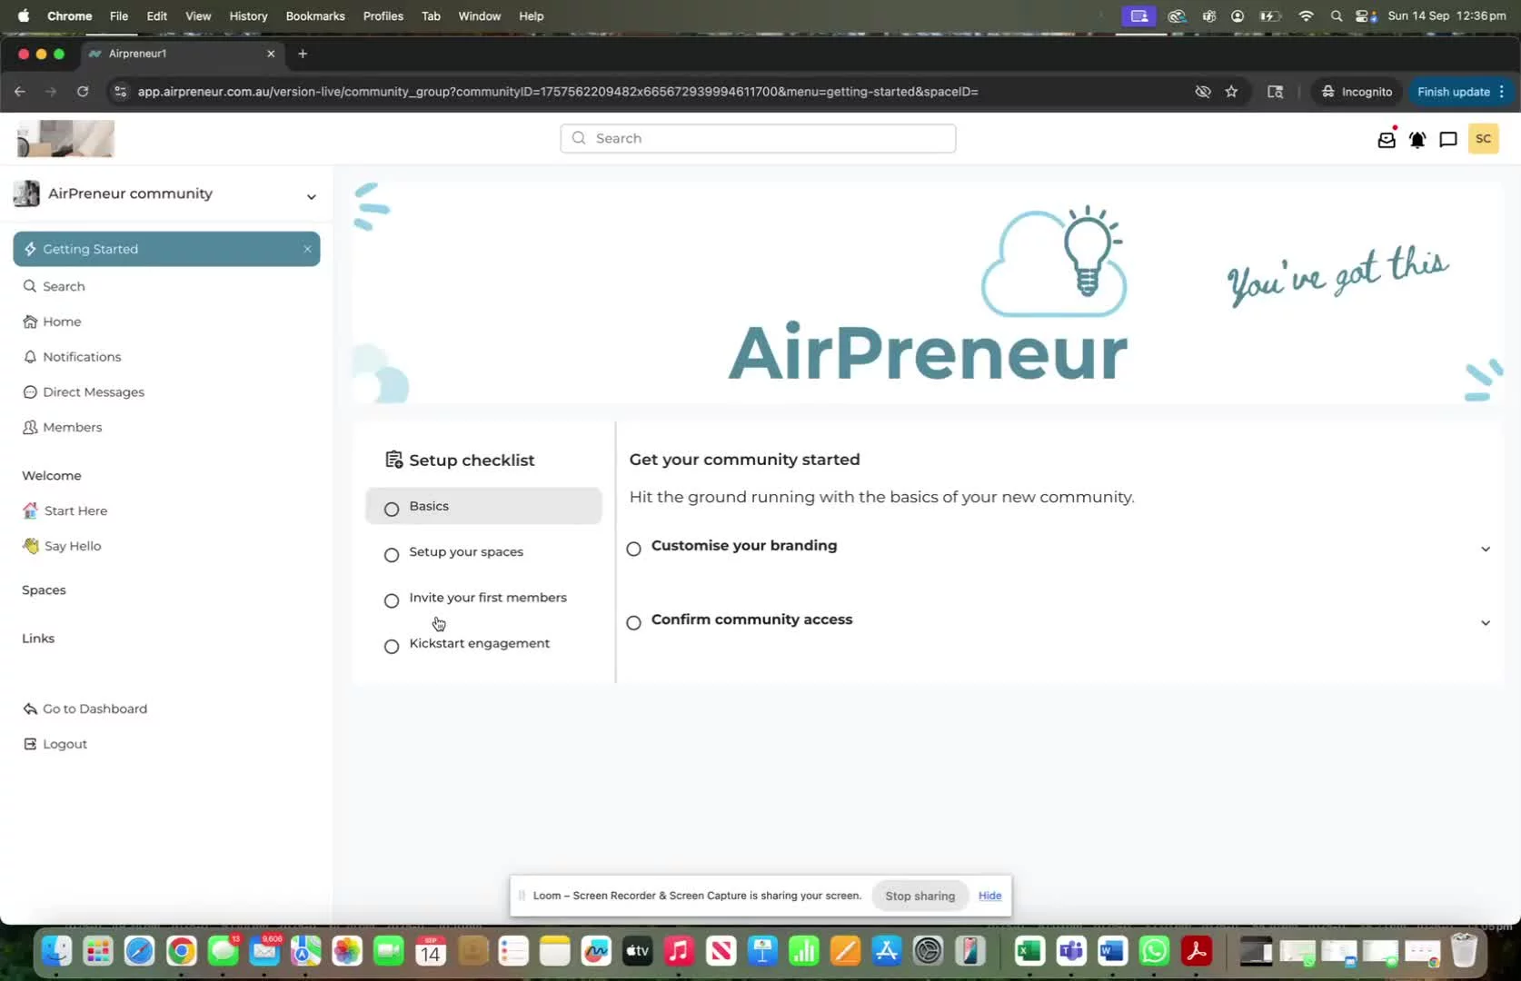This screenshot has width=1521, height=981.
Task: Click the community logo thumbnail in the header
Action: pyautogui.click(x=65, y=139)
